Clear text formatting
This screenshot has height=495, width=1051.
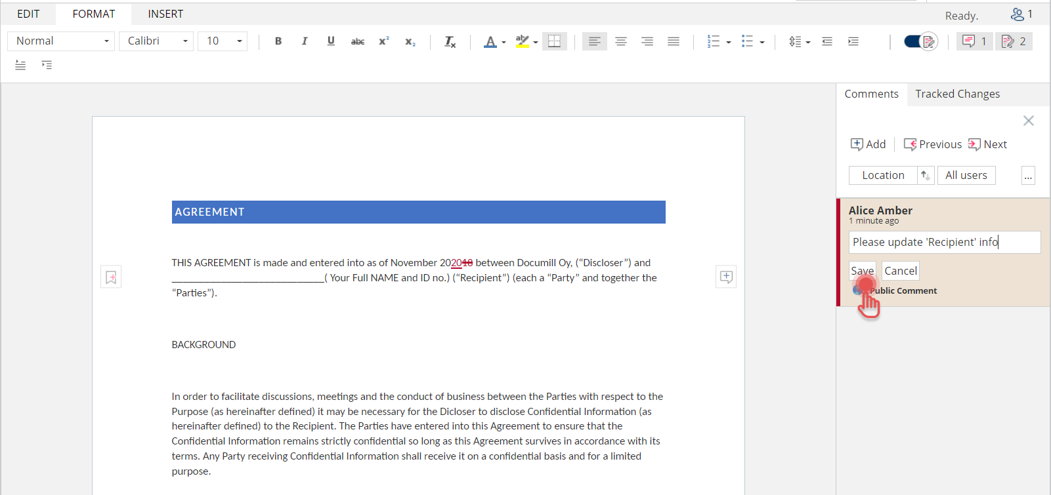pyautogui.click(x=450, y=41)
